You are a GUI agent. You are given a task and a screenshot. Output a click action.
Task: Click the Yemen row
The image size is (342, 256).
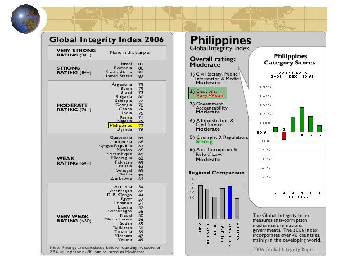pos(131,240)
